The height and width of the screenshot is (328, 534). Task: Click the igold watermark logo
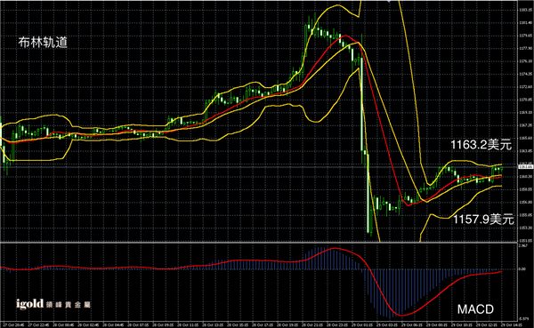(53, 304)
